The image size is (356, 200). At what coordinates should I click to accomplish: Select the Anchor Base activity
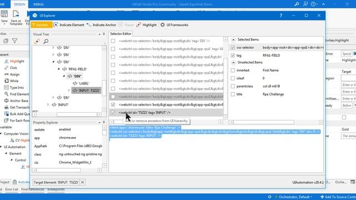[16, 101]
